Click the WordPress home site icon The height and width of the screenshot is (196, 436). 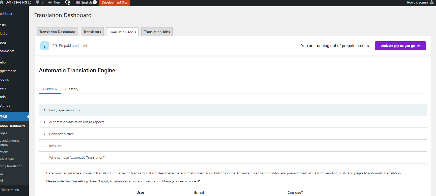[x=1, y=3]
